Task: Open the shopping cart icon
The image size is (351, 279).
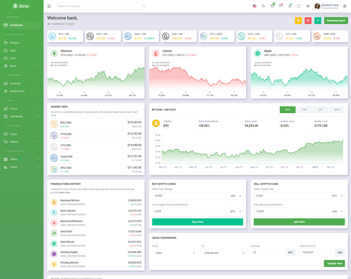Action: click(272, 6)
